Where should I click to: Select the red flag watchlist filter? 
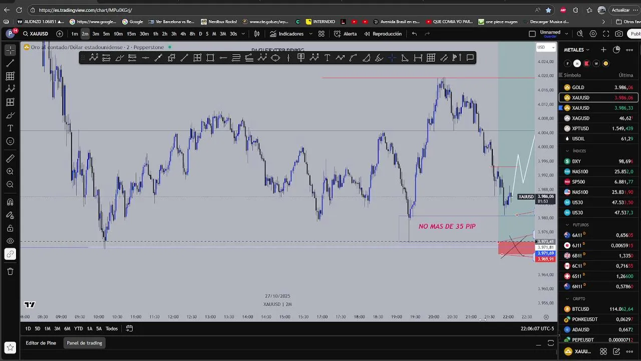coord(586,64)
